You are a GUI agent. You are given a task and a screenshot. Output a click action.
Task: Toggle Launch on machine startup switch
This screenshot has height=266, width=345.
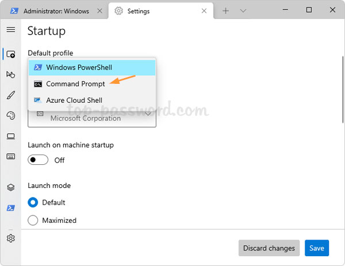pyautogui.click(x=38, y=160)
